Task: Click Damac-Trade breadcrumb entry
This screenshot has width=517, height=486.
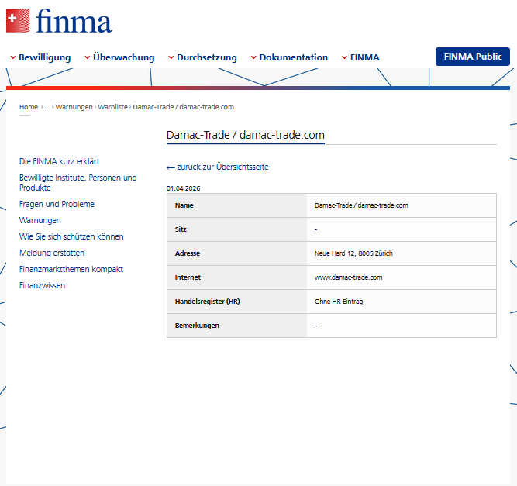Action: point(184,107)
